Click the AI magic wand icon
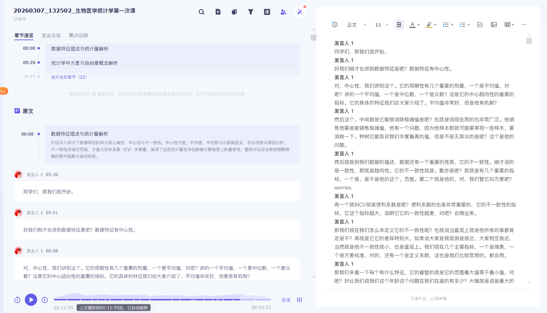This screenshot has width=547, height=313. click(x=300, y=12)
